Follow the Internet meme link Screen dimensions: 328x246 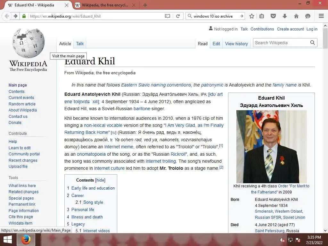(119, 147)
